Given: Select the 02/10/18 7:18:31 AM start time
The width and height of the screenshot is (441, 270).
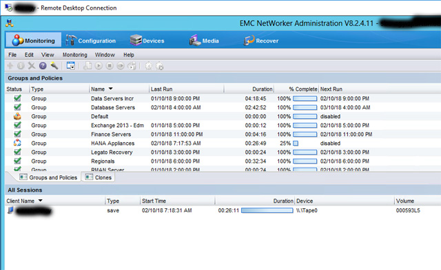Looking at the screenshot, I should coord(167,210).
